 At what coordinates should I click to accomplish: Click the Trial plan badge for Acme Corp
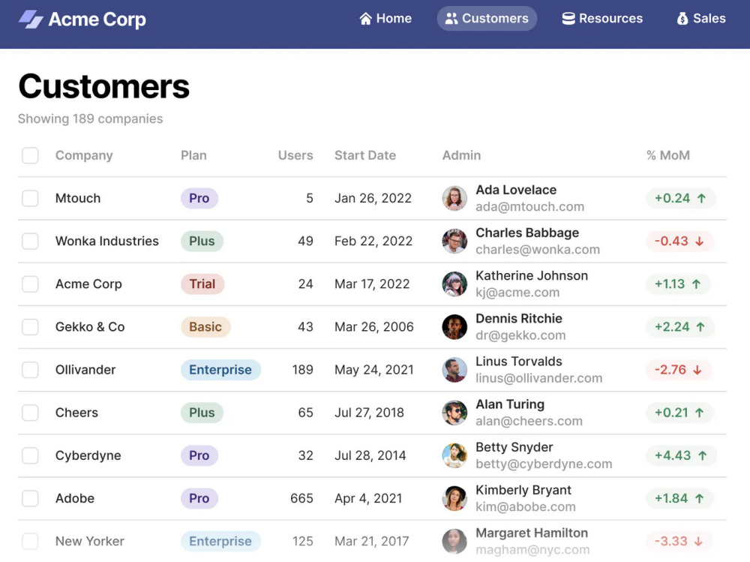(x=202, y=284)
